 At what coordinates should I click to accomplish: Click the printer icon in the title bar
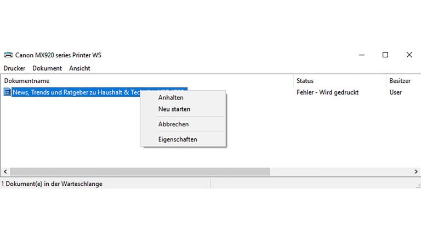coord(8,55)
